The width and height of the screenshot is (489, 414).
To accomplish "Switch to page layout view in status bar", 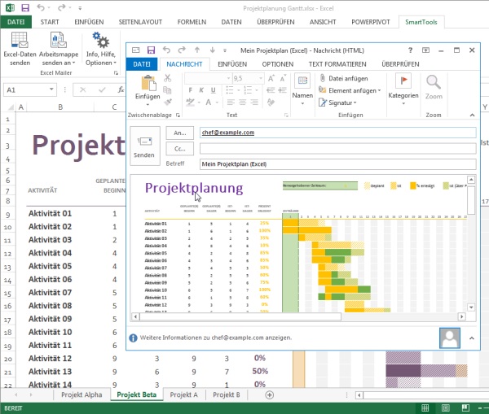I will coord(445,407).
